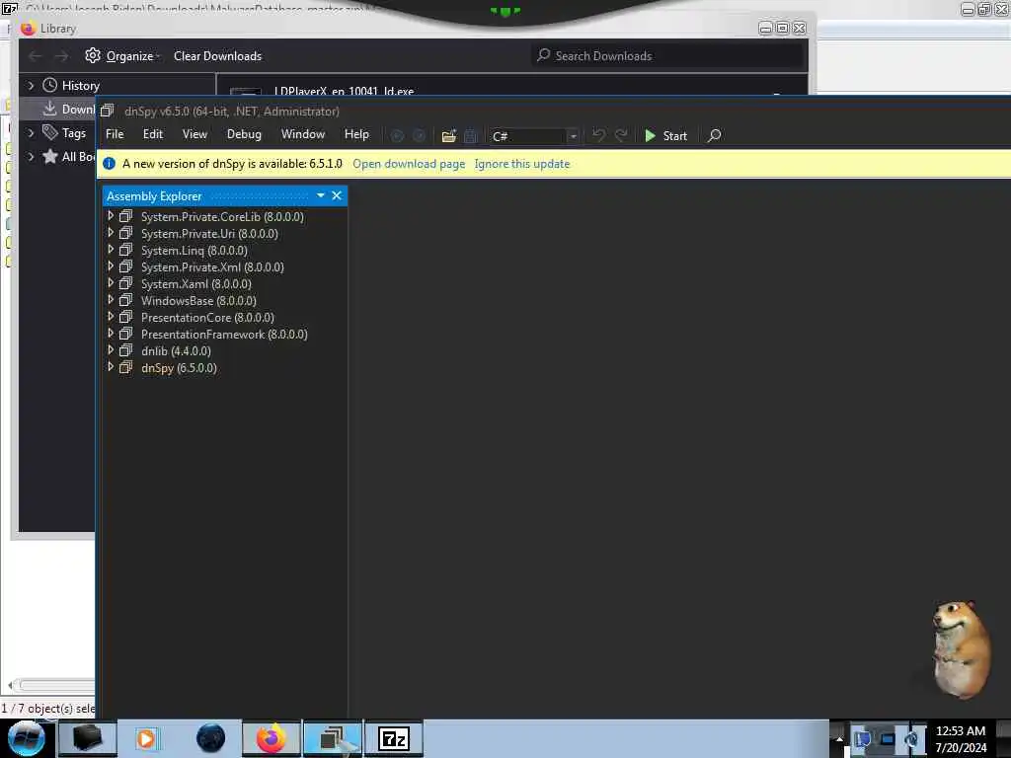Image resolution: width=1011 pixels, height=758 pixels.
Task: Click the Start debugging button
Action: click(666, 136)
